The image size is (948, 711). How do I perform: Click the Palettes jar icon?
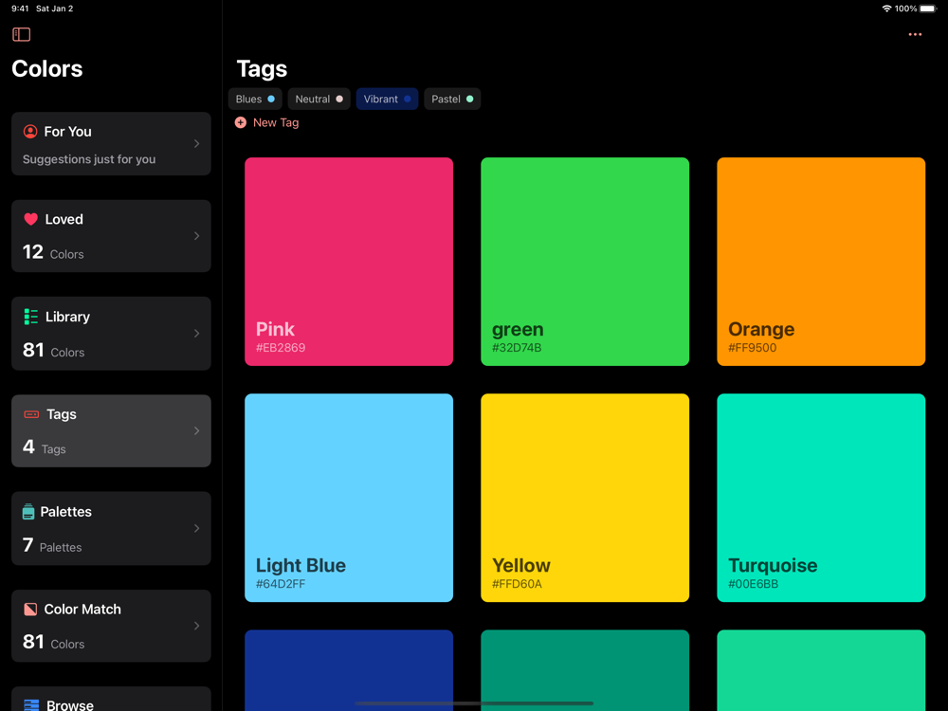point(28,512)
